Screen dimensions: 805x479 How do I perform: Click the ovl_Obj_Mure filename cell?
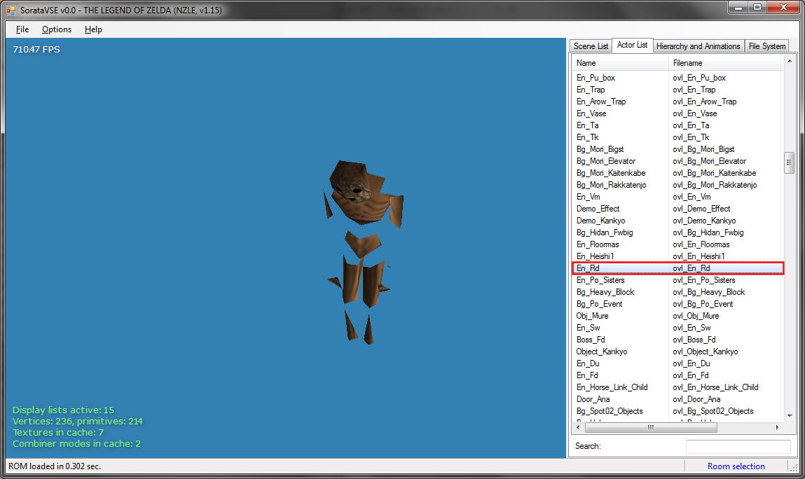tap(696, 316)
